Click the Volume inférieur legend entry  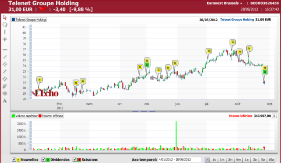(x=51, y=116)
